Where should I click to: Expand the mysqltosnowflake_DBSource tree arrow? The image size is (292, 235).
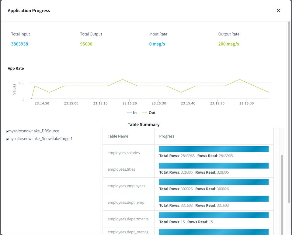(7, 131)
